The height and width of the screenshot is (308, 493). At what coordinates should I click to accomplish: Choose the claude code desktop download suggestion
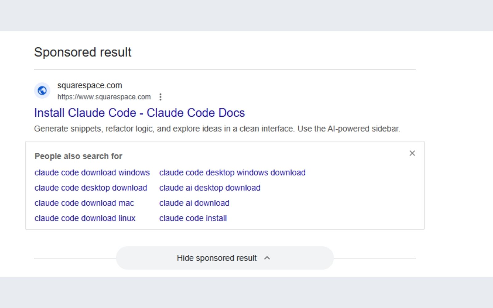click(91, 188)
